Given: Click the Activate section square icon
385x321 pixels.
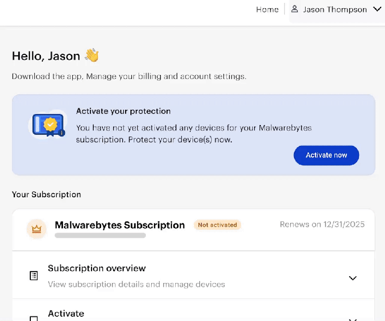Looking at the screenshot, I should pyautogui.click(x=33, y=318).
